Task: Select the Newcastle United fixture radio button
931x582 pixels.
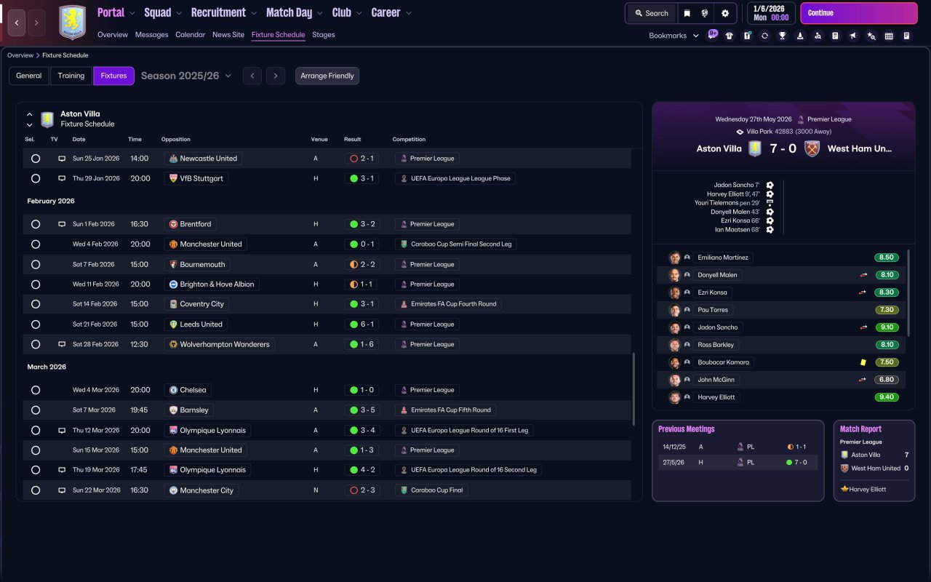Action: [36, 159]
